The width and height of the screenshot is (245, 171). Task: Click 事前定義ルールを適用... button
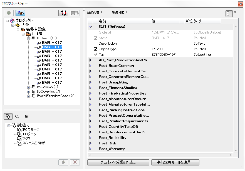click(x=175, y=162)
